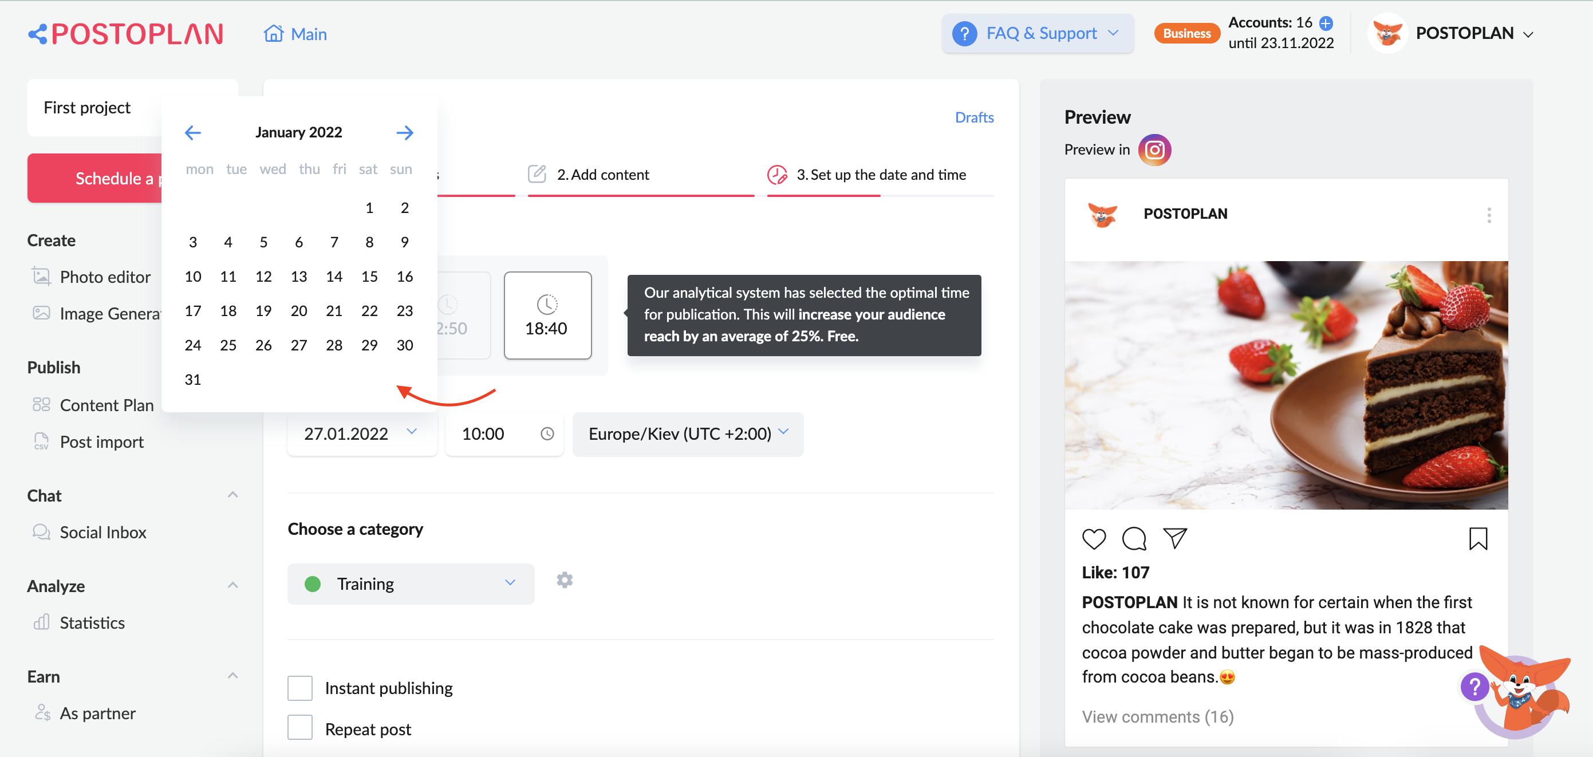Click the Add content pencil icon
Screen dimensions: 1593x757
point(537,174)
